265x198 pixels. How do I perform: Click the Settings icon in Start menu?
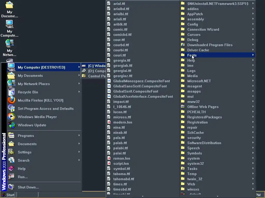pos(11,152)
